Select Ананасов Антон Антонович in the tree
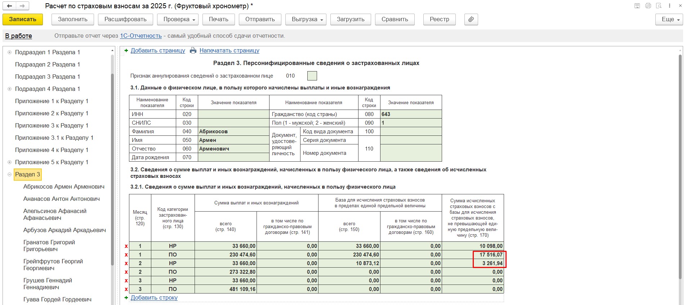The image size is (686, 305). point(61,199)
